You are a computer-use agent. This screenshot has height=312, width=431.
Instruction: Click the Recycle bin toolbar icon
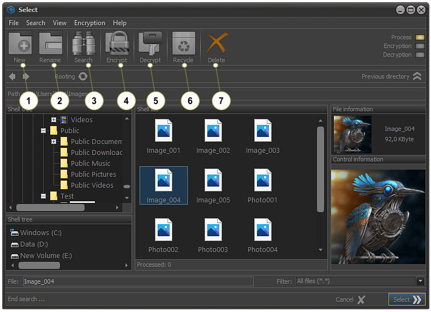184,43
